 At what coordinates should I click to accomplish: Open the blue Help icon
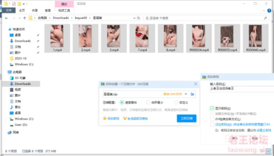tap(269, 11)
